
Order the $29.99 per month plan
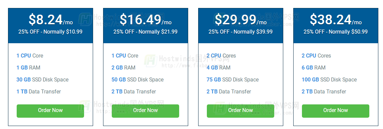coord(240,111)
